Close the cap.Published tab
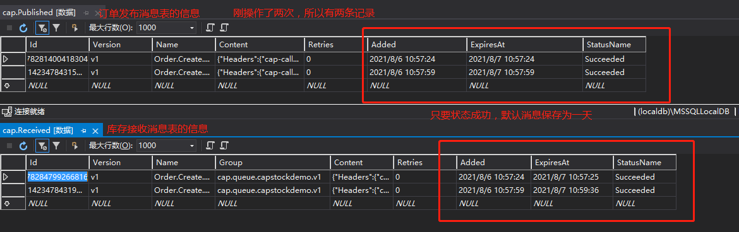Screen dimensions: 739x232 click(x=97, y=13)
